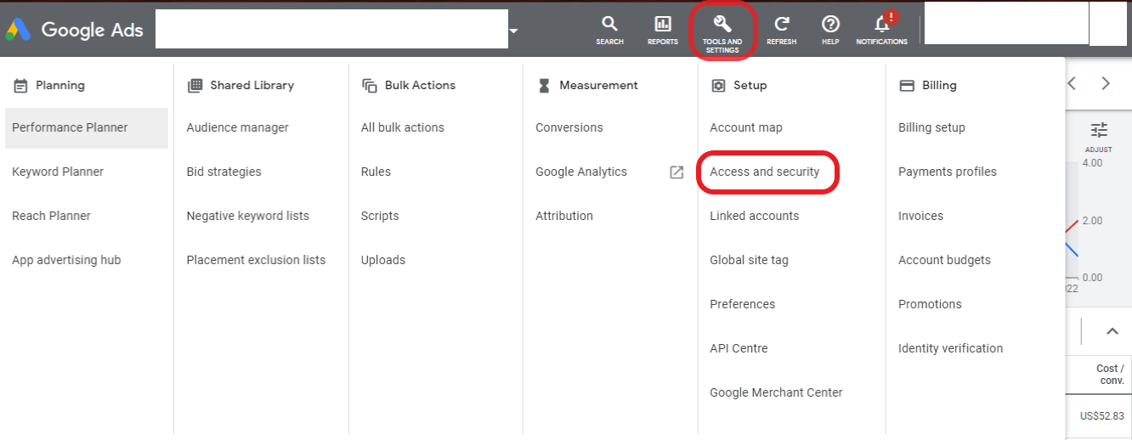Image resolution: width=1132 pixels, height=440 pixels.
Task: Collapse the chart with the up chevron
Action: (1112, 331)
